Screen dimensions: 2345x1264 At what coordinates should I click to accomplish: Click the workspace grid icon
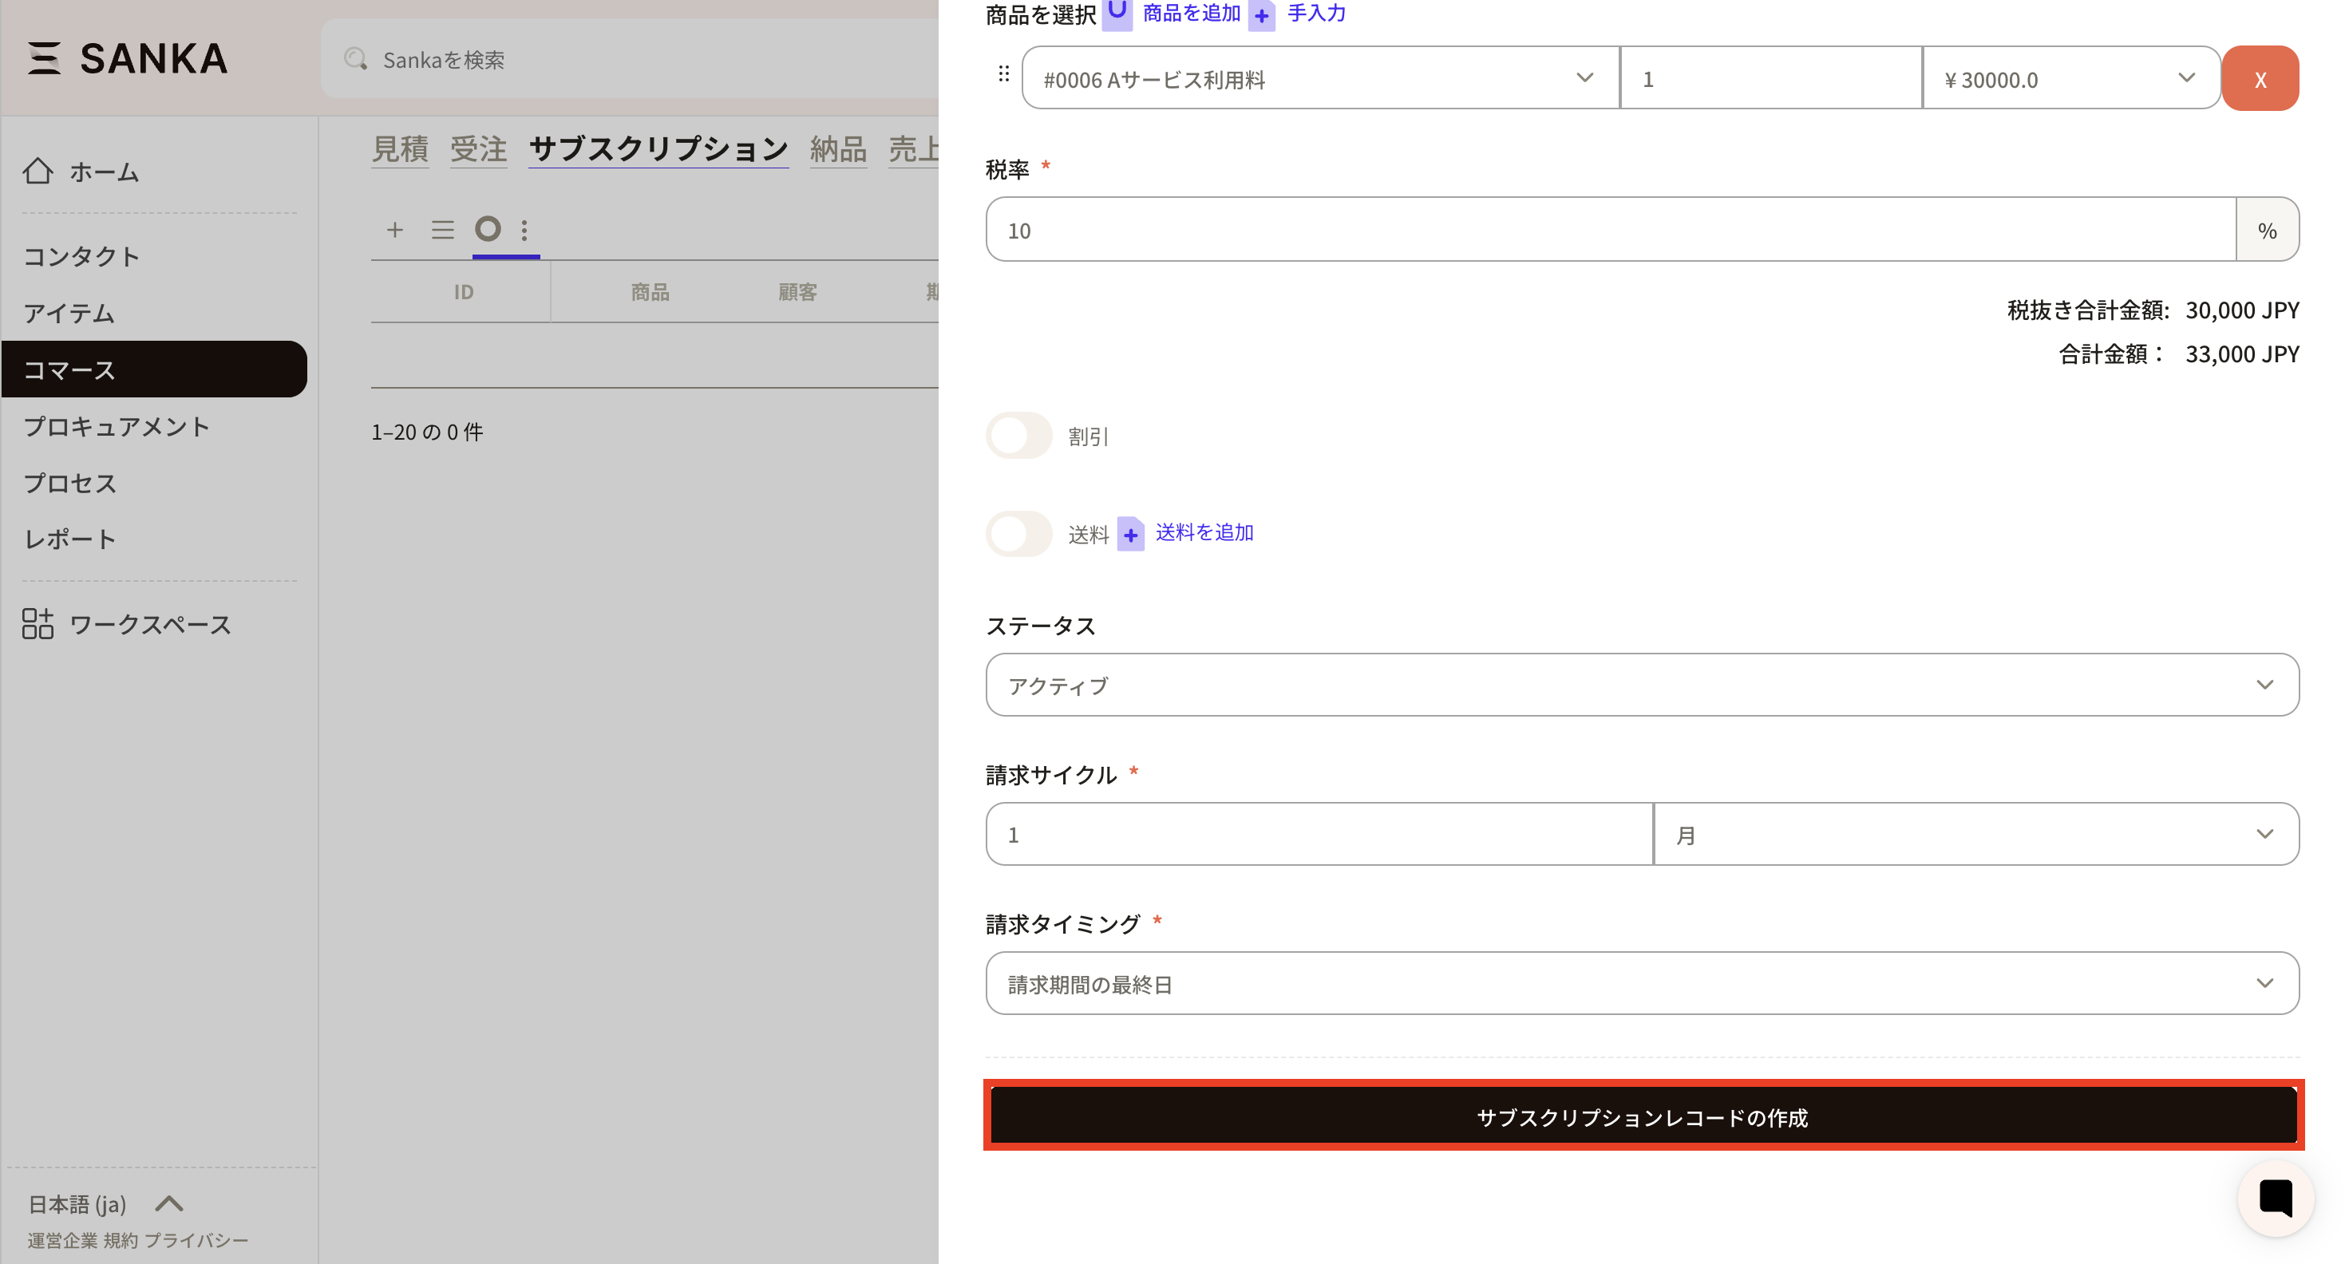(38, 624)
